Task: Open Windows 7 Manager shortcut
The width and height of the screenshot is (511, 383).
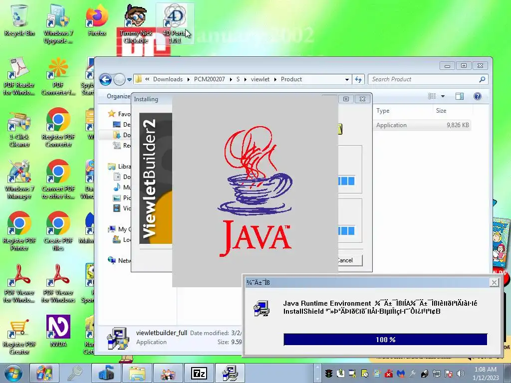Action: [19, 180]
